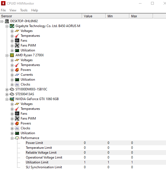166x178 pixels.
Task: Click the Ryzen Clocks waveform icon
Action: click(x=17, y=84)
